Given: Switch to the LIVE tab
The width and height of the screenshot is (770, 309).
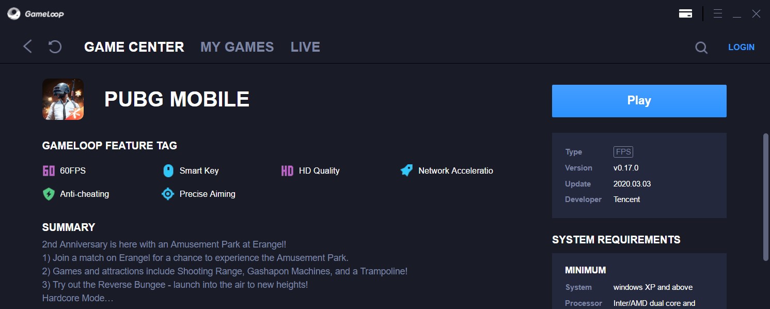Looking at the screenshot, I should [305, 47].
